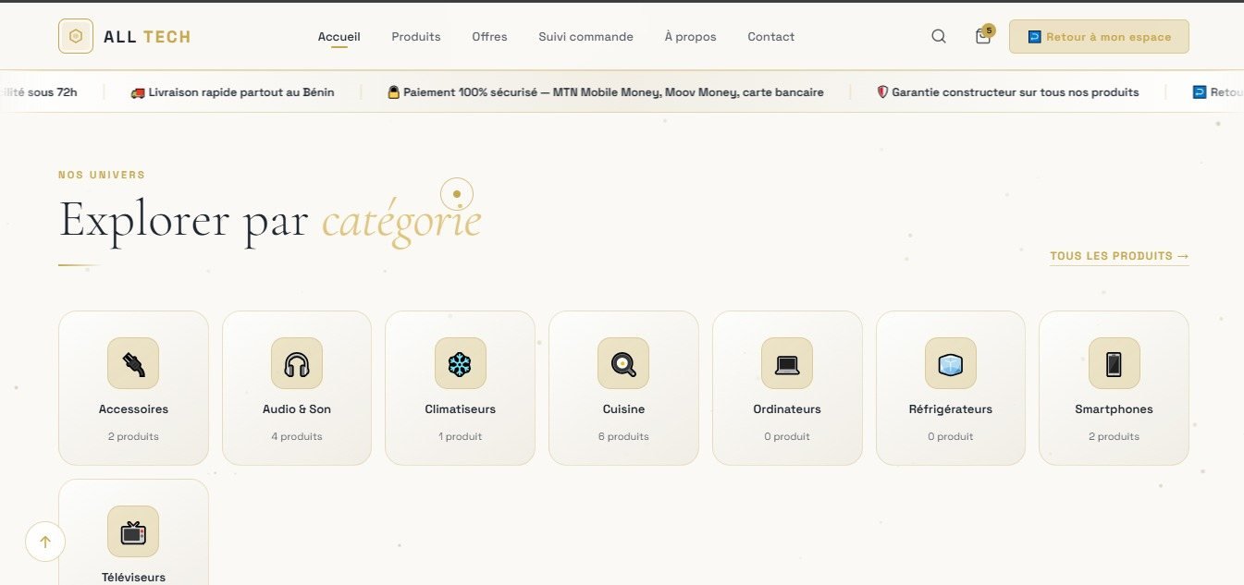This screenshot has height=585, width=1244.
Task: Click the delivery truck icon in ticker
Action: point(138,92)
